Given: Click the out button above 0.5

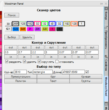Looking at the screenshot, I should pos(11,47).
